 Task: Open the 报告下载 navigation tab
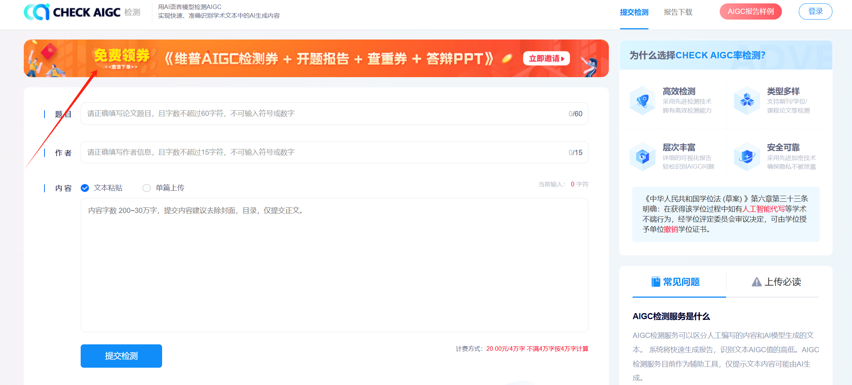(678, 12)
